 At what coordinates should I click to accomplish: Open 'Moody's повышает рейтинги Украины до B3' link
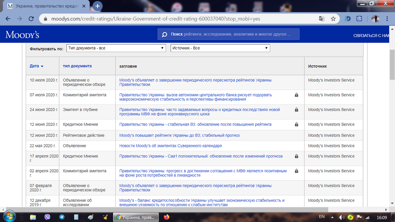[179, 135]
